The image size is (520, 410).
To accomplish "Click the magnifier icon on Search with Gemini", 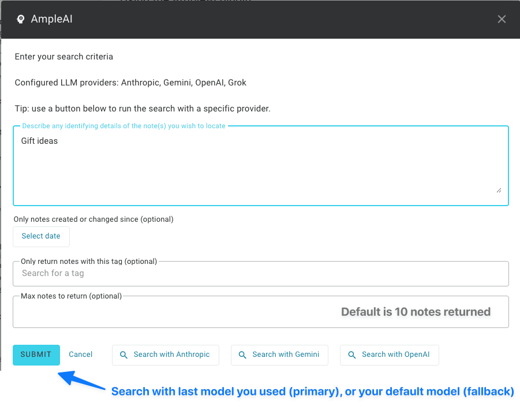I will click(242, 355).
